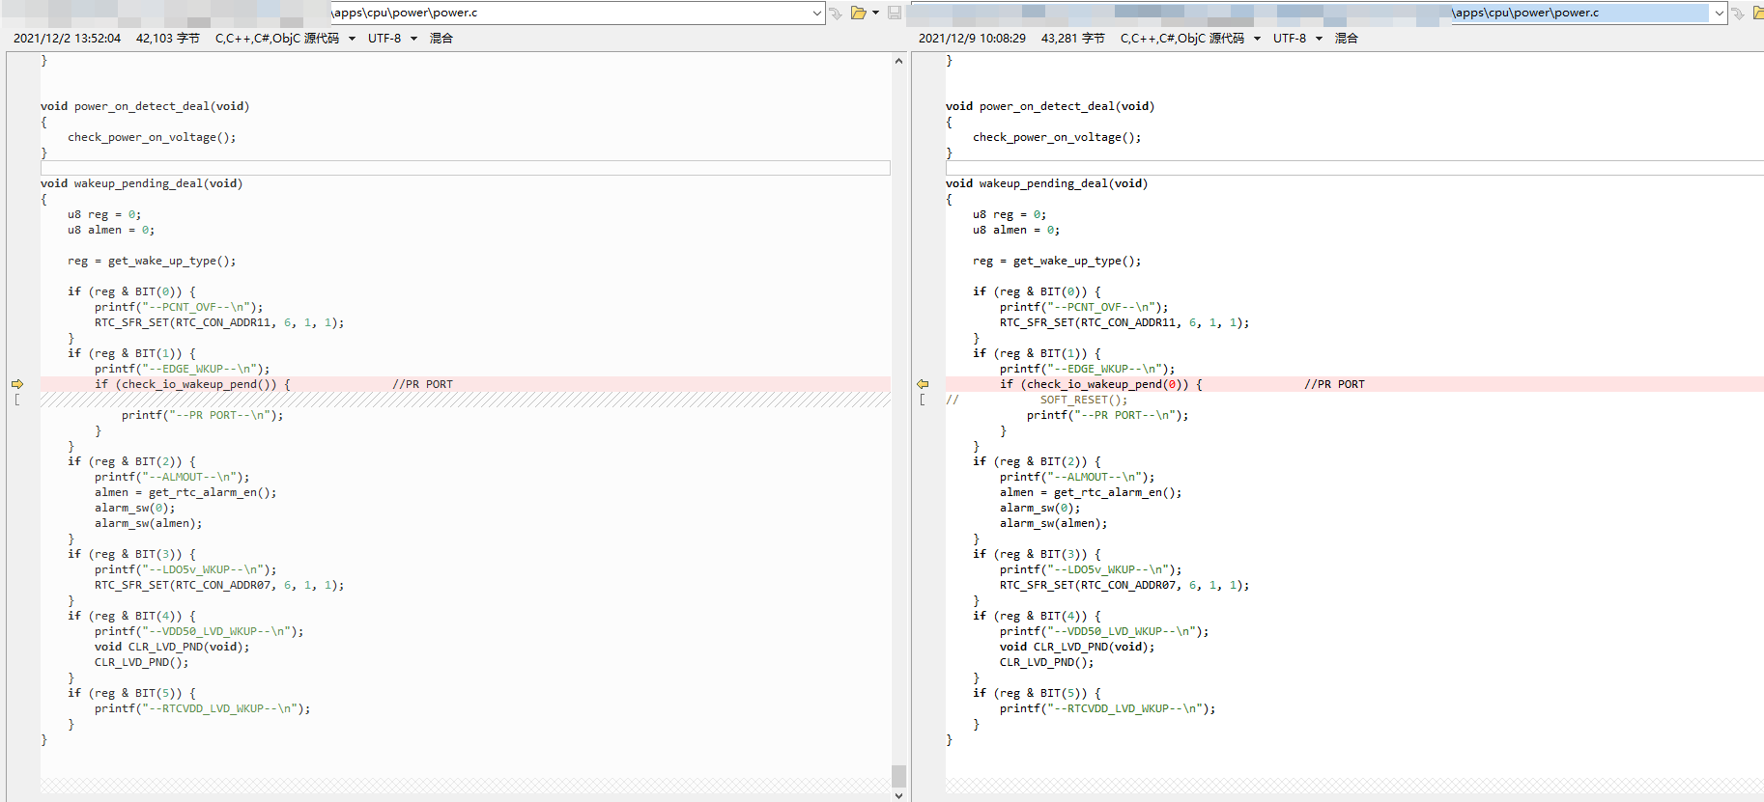This screenshot has width=1764, height=802.
Task: Click 'void power_on_detect_deal(void)' in the right pane
Action: coord(1050,106)
